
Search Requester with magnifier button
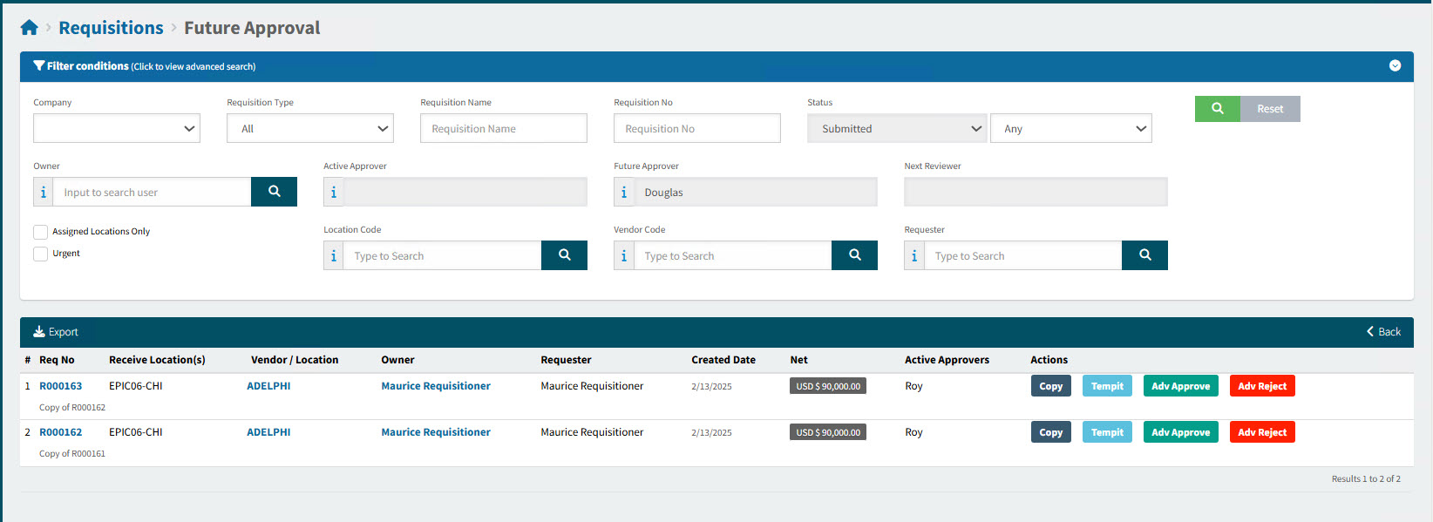pos(1144,255)
